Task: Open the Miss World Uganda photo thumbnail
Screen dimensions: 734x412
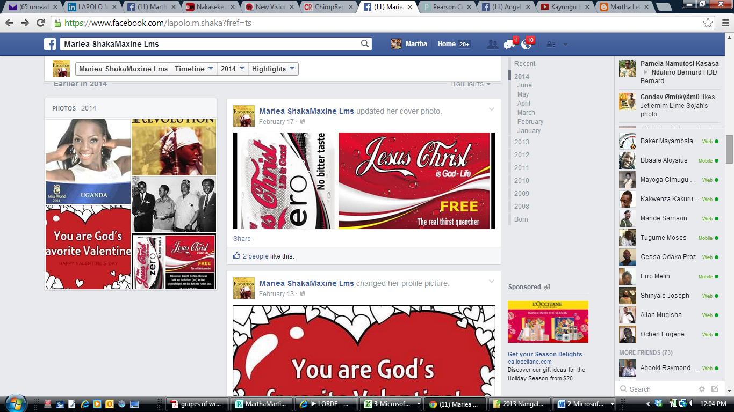Action: pyautogui.click(x=88, y=161)
